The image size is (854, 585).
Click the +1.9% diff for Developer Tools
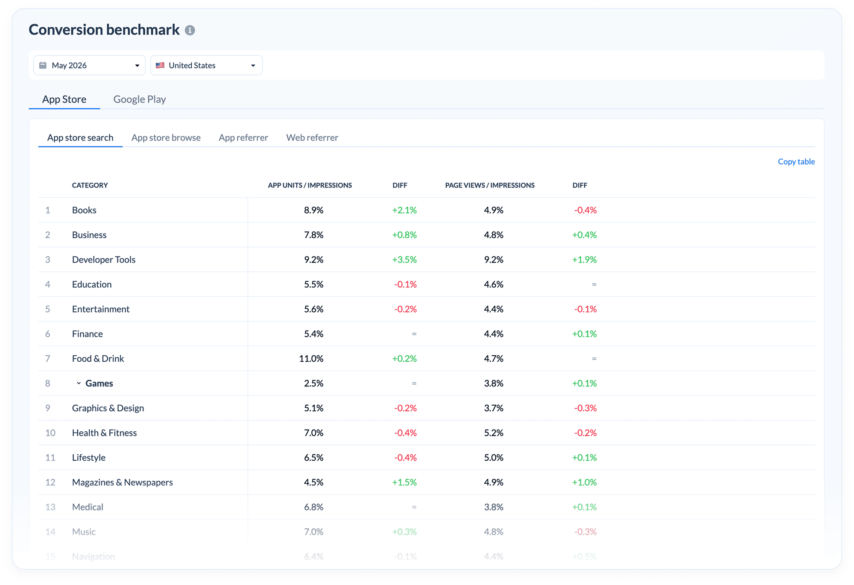(x=585, y=260)
